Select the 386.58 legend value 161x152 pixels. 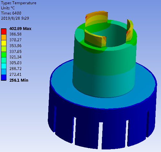[15, 34]
